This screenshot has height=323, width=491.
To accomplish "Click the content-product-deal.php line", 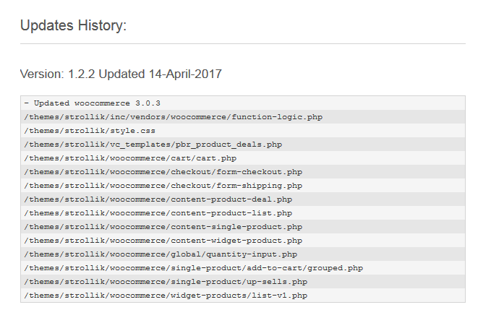I will tap(243, 199).
